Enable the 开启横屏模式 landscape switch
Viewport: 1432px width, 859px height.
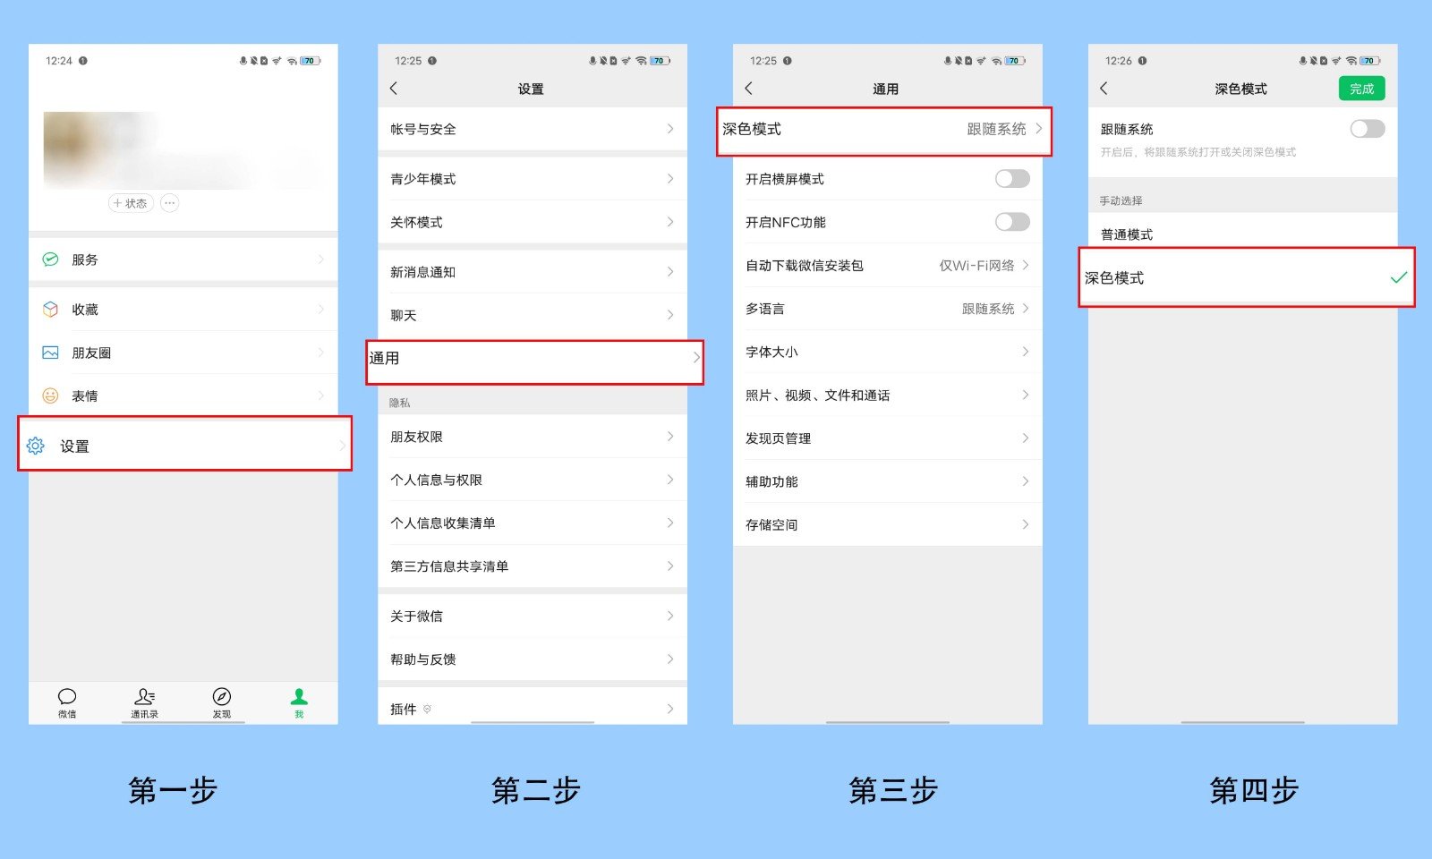tap(1011, 178)
